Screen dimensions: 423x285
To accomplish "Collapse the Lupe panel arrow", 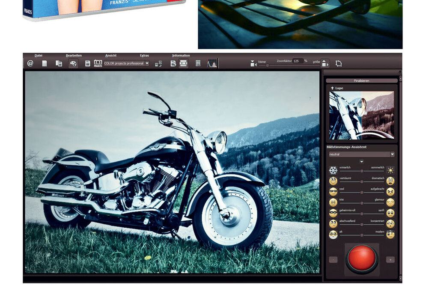I will (x=332, y=88).
